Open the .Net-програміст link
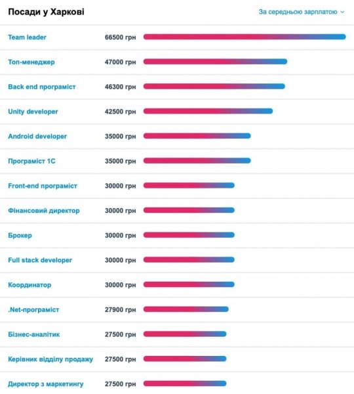Image resolution: width=354 pixels, height=394 pixels. click(33, 309)
